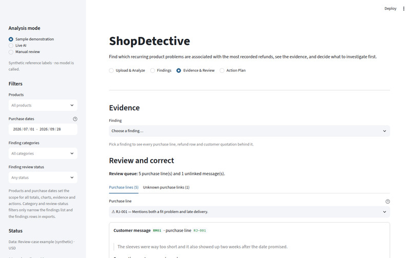Select Sample demonstration analysis mode
This screenshot has width=413, height=258.
point(31,39)
